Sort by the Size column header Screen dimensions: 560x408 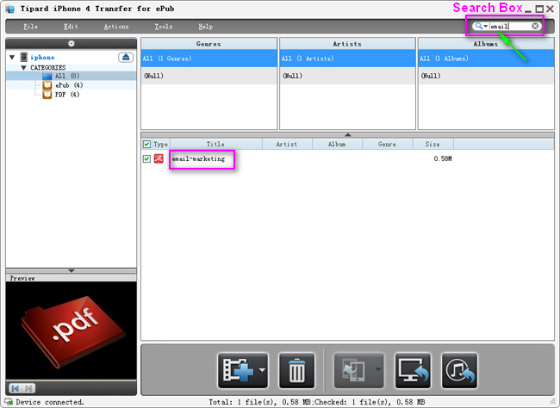tap(432, 145)
